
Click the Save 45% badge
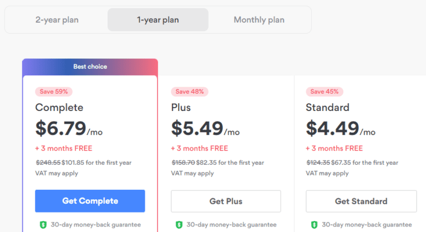[x=324, y=92]
